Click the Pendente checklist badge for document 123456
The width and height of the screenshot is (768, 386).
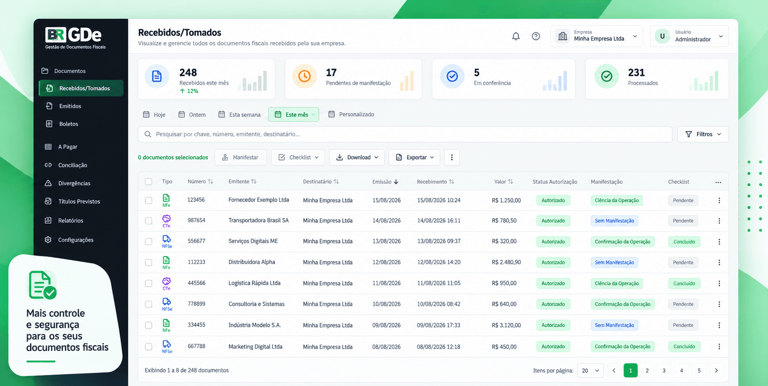683,201
